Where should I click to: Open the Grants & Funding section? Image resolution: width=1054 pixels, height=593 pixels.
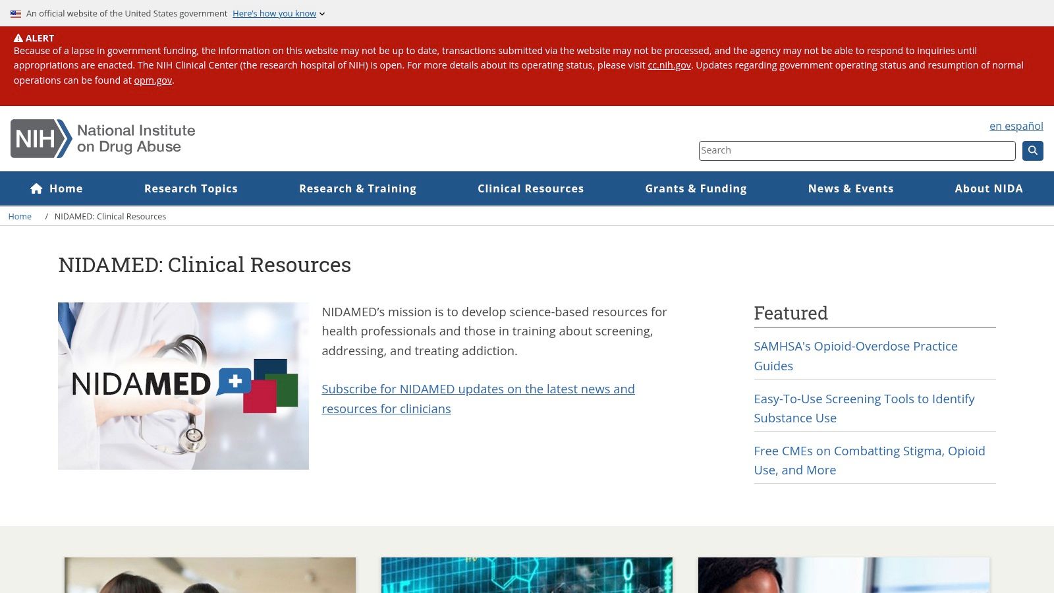[696, 188]
